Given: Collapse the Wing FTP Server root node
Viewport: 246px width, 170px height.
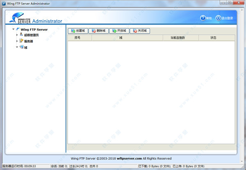Looking at the screenshot, I should coord(14,29).
